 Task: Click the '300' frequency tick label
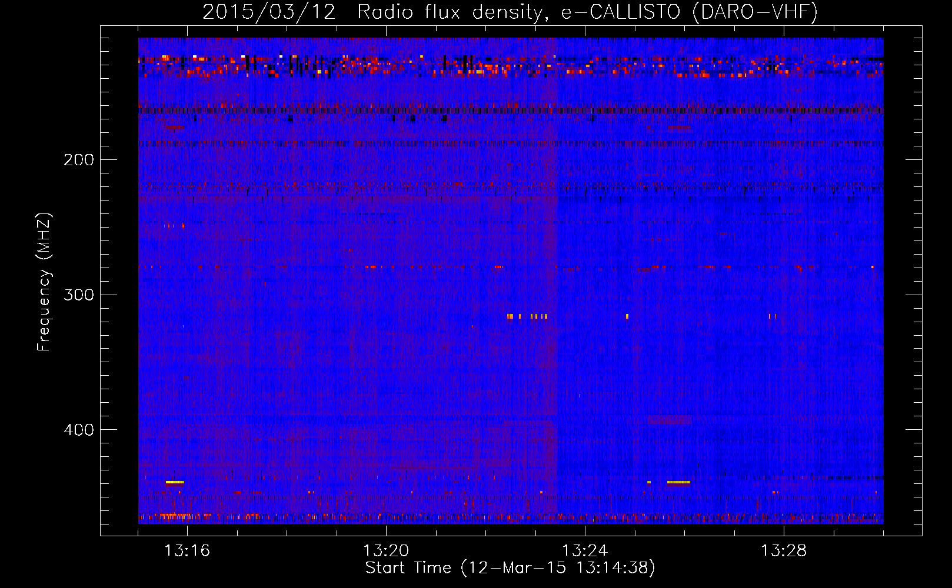tap(79, 295)
